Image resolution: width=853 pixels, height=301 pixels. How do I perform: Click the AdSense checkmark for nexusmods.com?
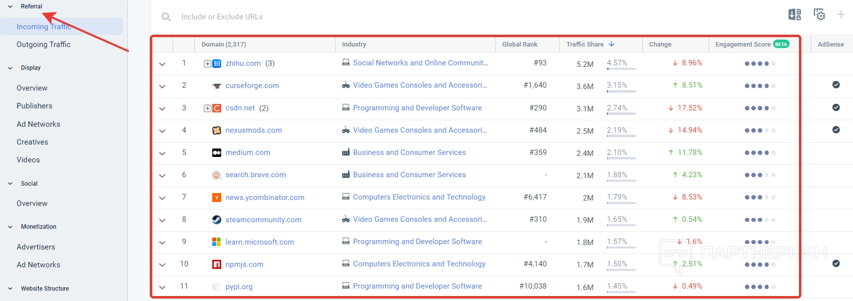(x=836, y=130)
